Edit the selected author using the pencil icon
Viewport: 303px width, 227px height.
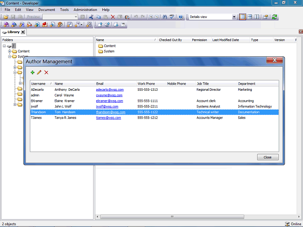(x=39, y=72)
